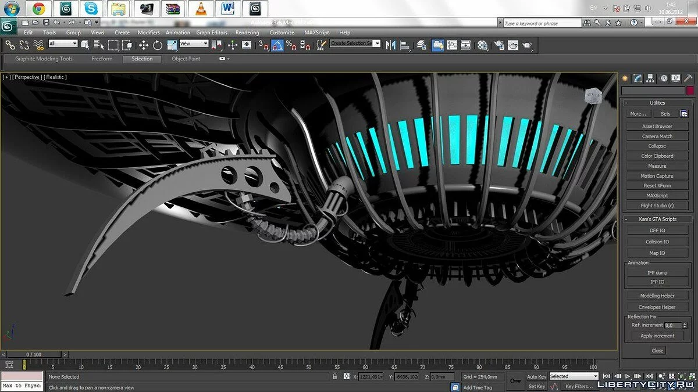The image size is (698, 392).
Task: Toggle Auto Key animation mode
Action: point(536,376)
